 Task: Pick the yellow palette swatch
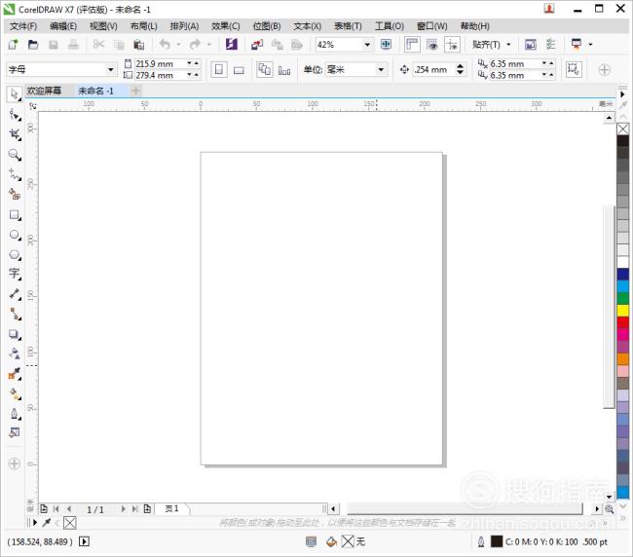pyautogui.click(x=623, y=311)
